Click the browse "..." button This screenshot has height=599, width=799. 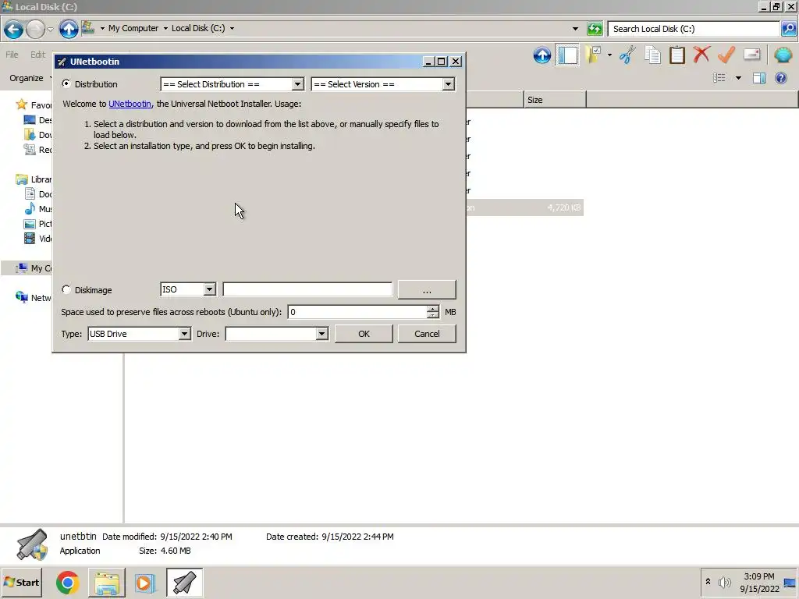point(427,289)
